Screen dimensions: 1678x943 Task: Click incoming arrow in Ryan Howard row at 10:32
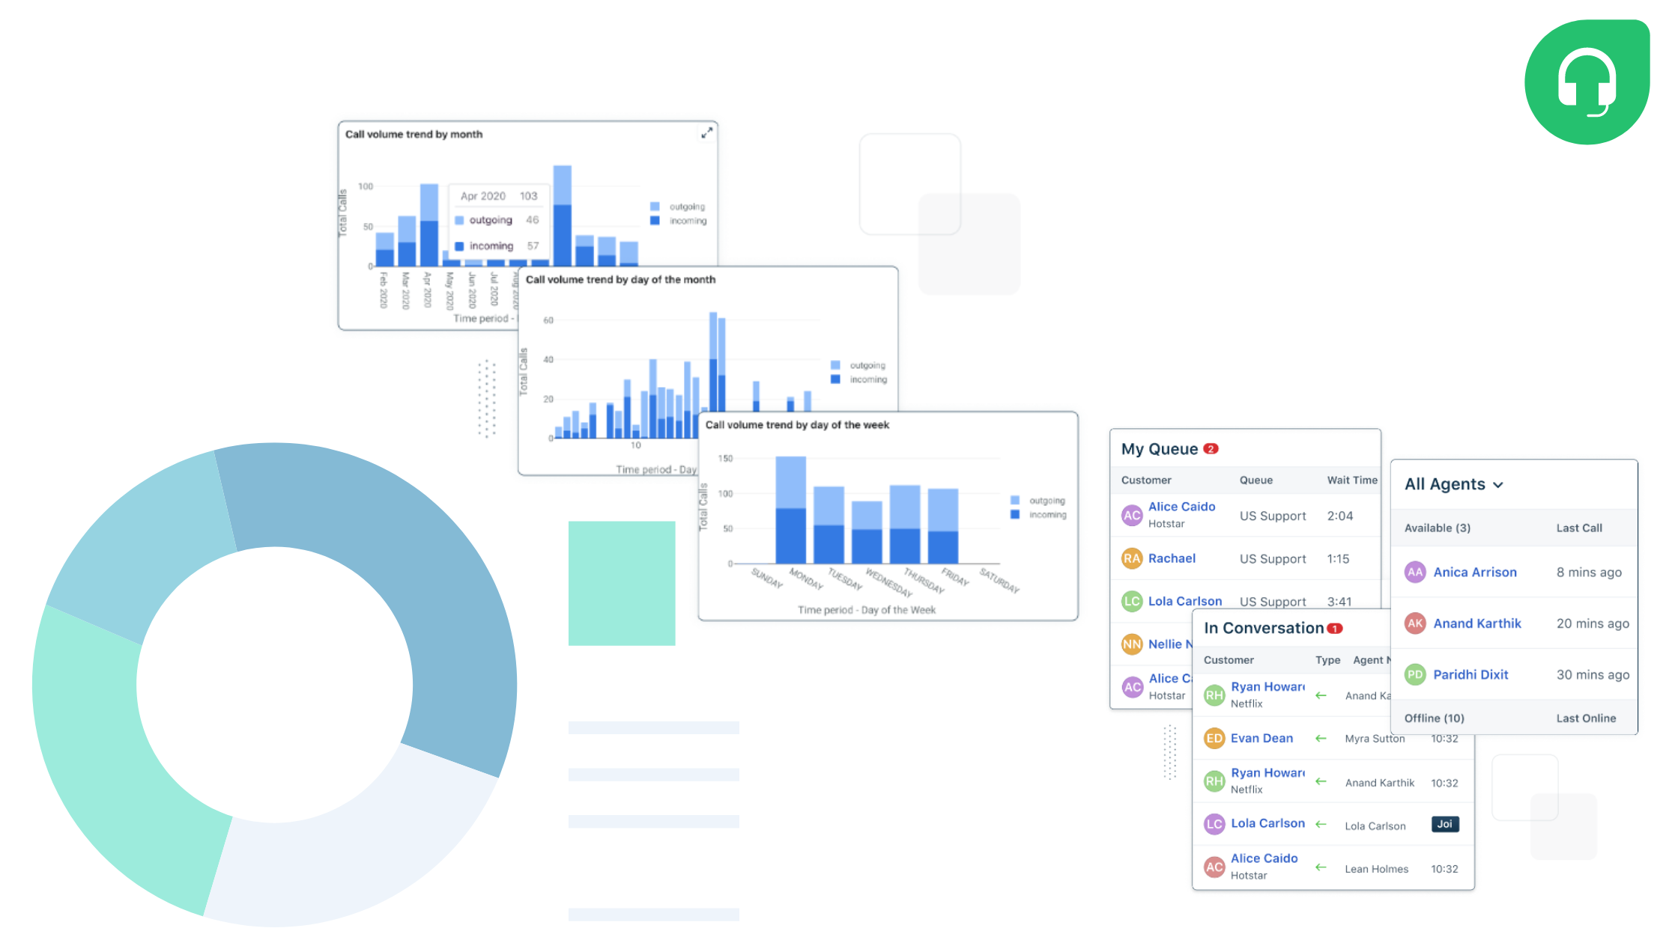coord(1321,781)
